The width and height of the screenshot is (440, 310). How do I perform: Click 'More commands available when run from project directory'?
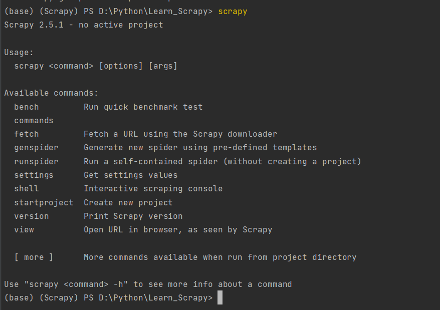point(220,257)
